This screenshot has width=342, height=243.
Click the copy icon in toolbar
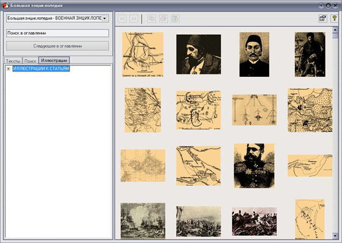point(151,18)
